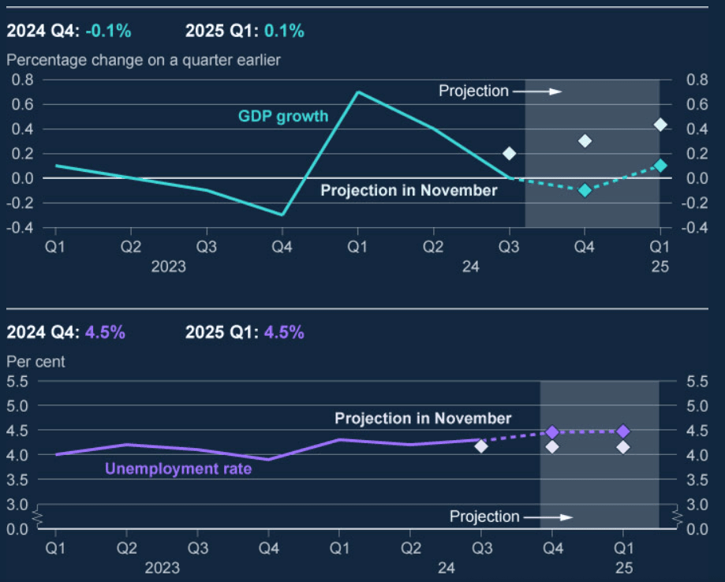The image size is (725, 582).
Task: Select the 2025 Q1 0.1% headline value
Action: click(284, 32)
